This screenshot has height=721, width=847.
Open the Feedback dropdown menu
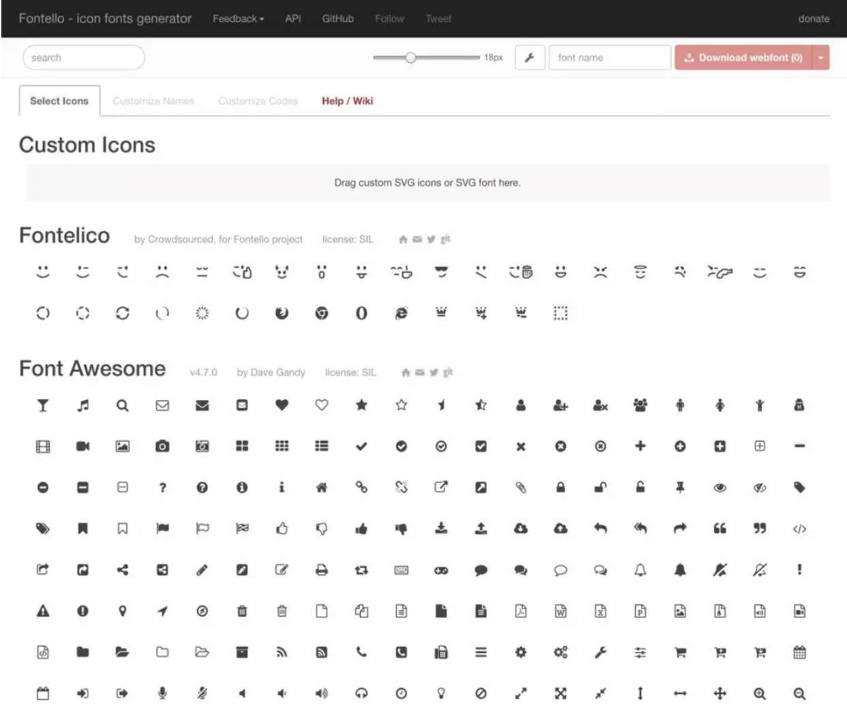pos(238,18)
